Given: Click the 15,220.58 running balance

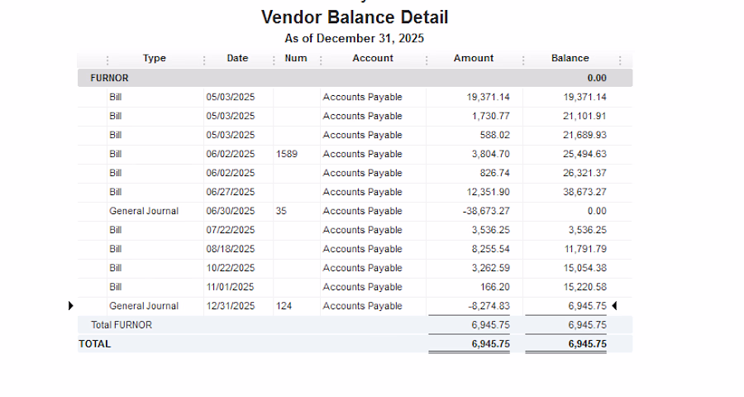Looking at the screenshot, I should pos(584,287).
